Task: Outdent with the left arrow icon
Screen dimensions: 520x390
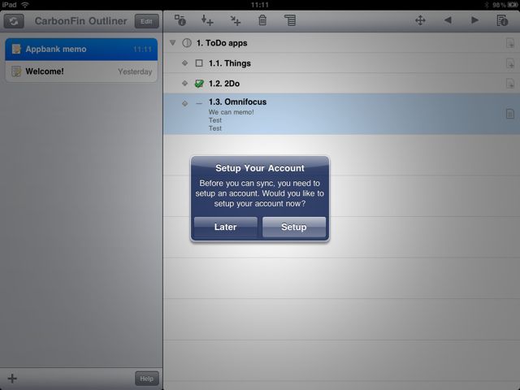Action: [x=448, y=20]
